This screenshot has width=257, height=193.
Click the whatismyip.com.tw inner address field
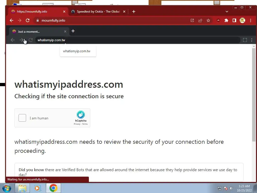point(138,40)
